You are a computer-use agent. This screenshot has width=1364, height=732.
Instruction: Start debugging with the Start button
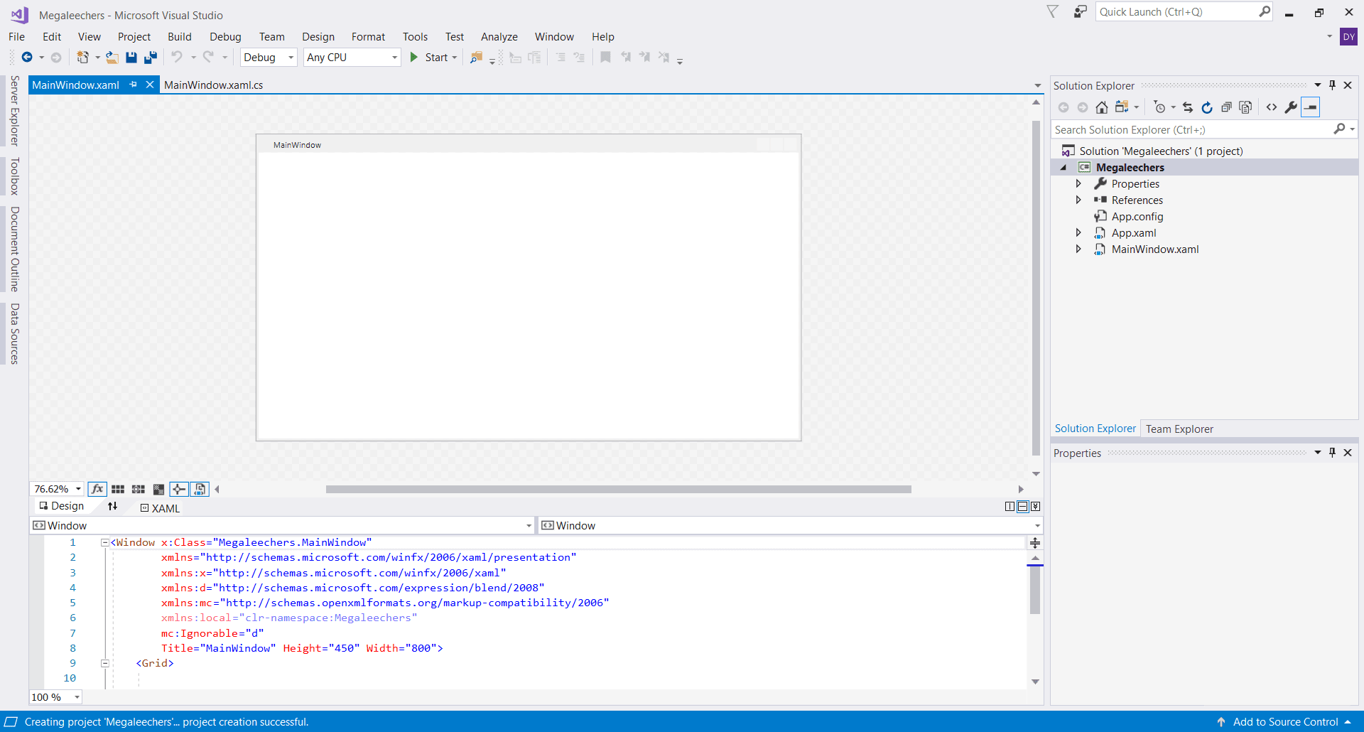(429, 58)
